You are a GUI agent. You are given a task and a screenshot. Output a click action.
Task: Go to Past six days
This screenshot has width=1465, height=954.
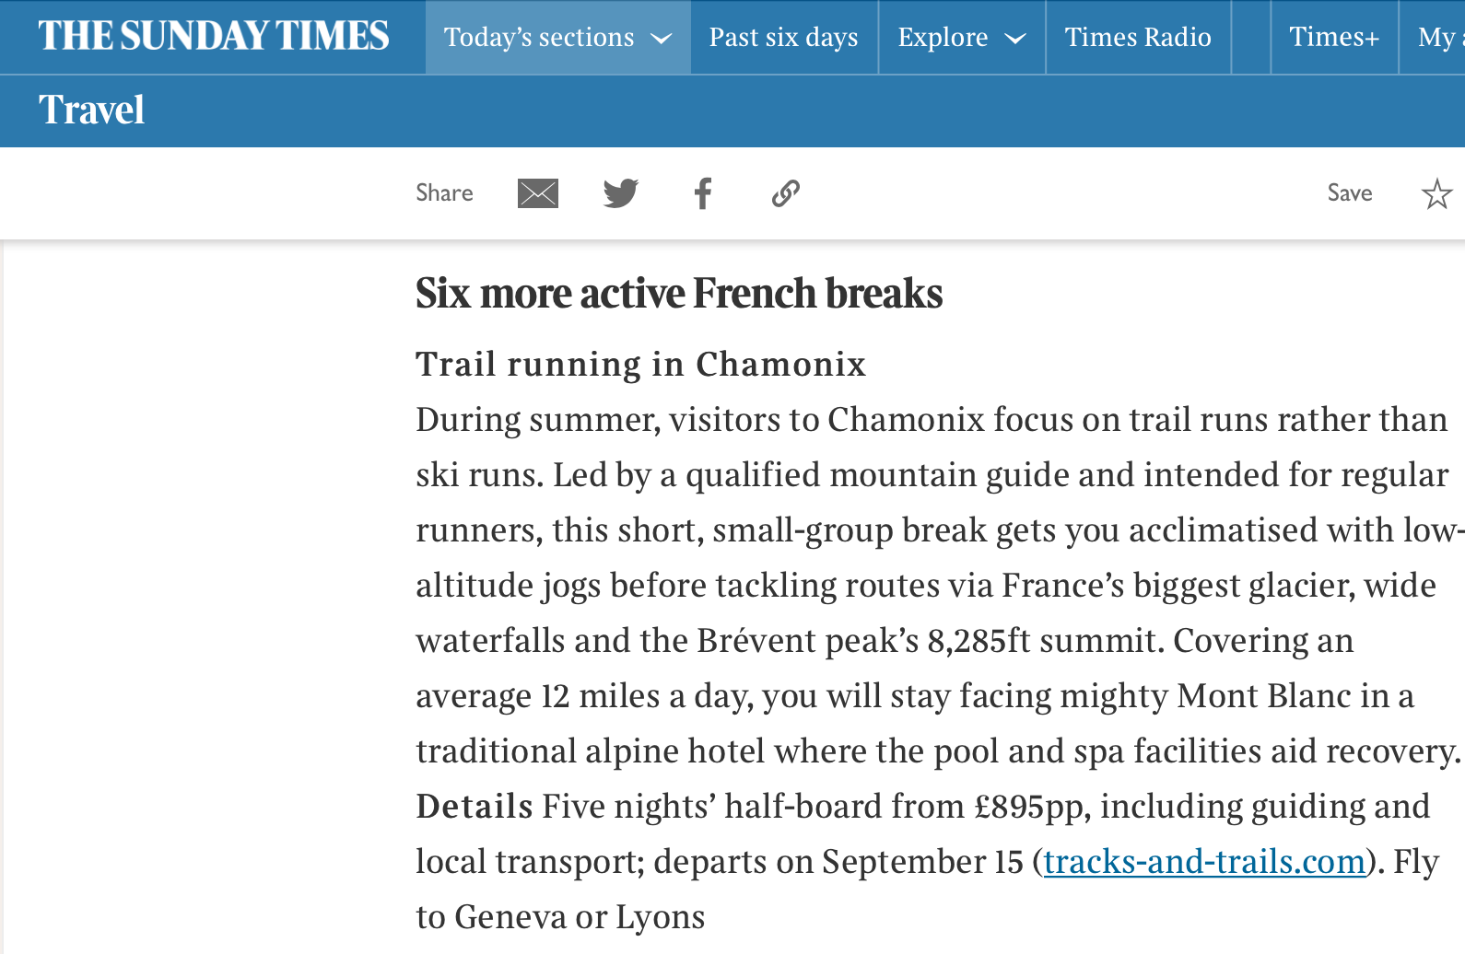pos(783,38)
